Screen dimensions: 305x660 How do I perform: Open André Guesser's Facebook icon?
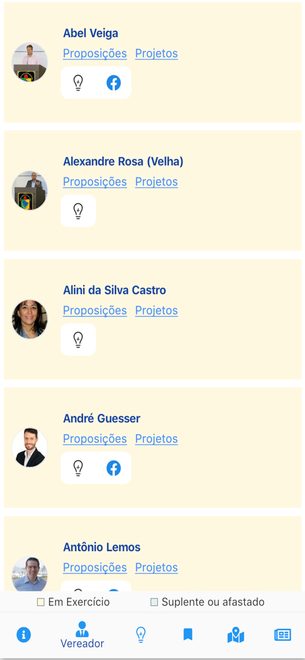pyautogui.click(x=114, y=468)
